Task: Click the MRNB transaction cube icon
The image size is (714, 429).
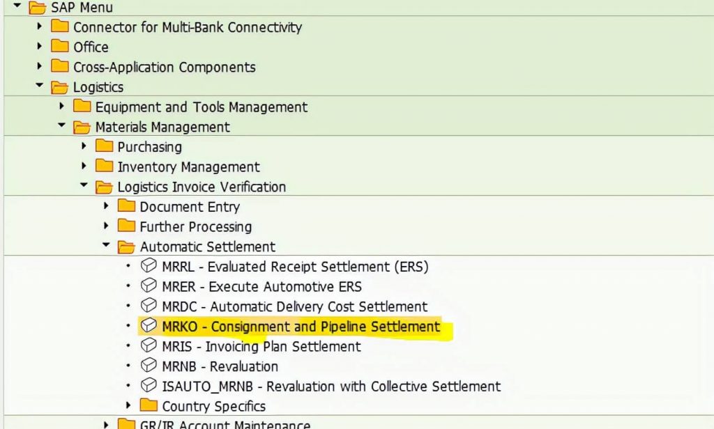Action: click(149, 366)
